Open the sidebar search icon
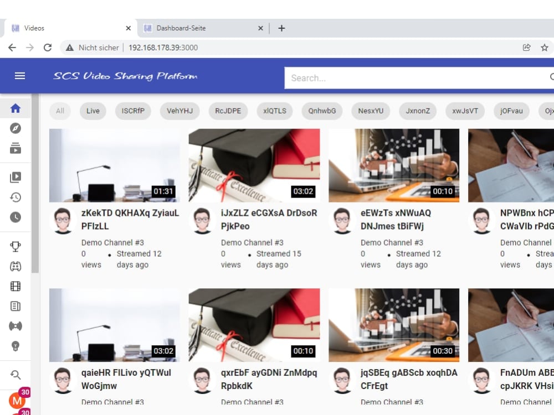554x415 pixels. (15, 375)
